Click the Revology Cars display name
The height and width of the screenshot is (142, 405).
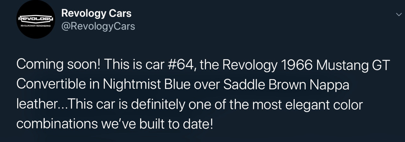96,13
